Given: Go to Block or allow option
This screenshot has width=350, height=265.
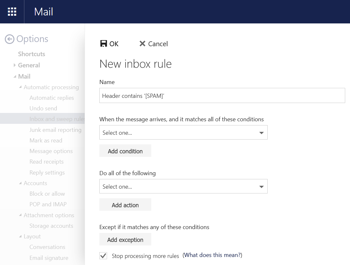Looking at the screenshot, I should click(x=47, y=194).
